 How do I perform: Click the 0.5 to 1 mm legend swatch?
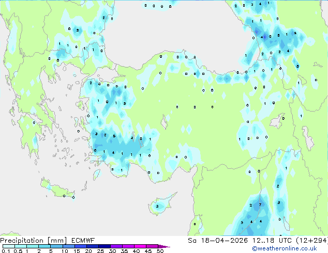pos(21,246)
